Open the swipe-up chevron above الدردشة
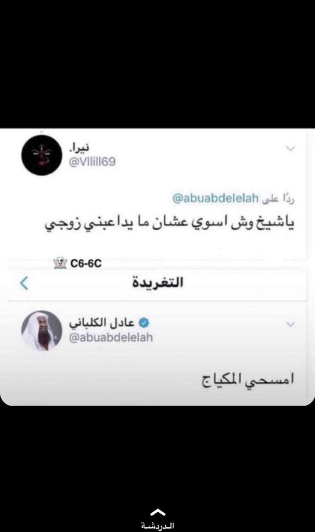The image size is (315, 532). point(157,512)
